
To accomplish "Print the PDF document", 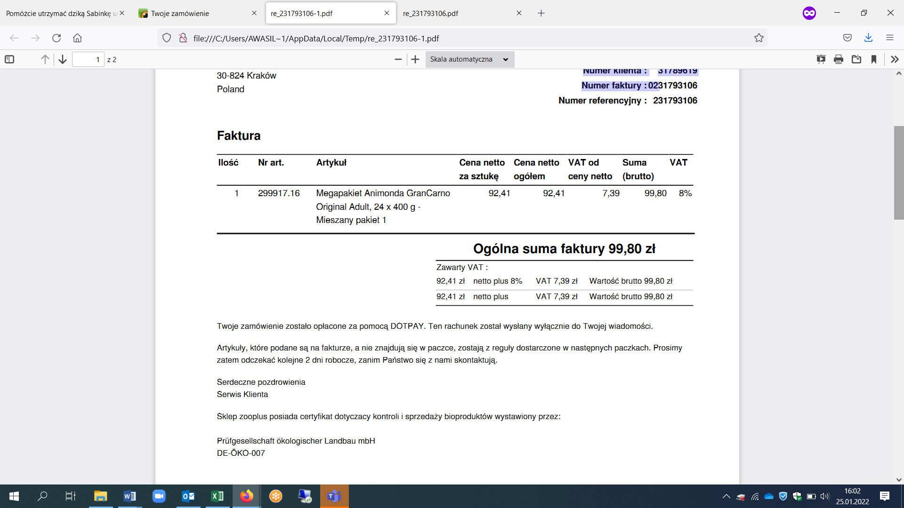I will 839,59.
